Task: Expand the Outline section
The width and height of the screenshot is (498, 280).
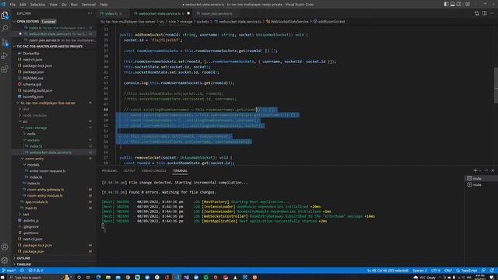Action: (23, 258)
